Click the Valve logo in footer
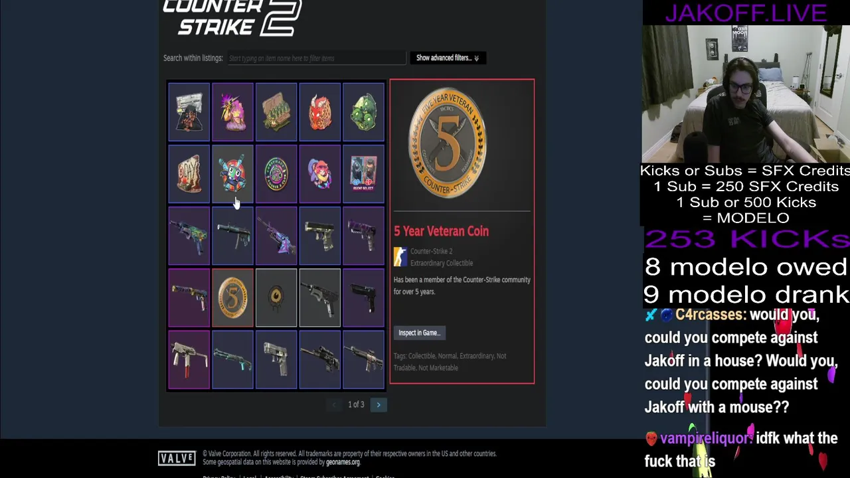This screenshot has width=850, height=478. click(x=177, y=458)
